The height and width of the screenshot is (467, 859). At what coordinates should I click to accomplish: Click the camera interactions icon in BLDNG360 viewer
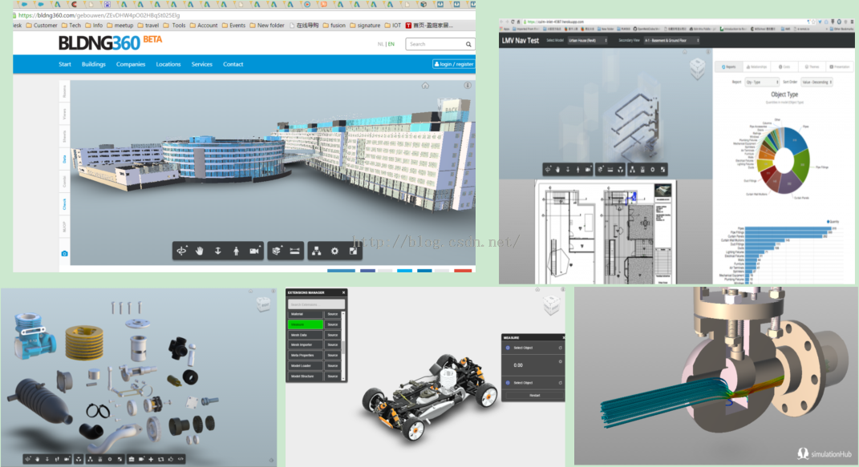click(x=254, y=251)
